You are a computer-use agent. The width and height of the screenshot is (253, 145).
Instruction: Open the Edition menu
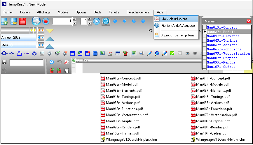25,12
